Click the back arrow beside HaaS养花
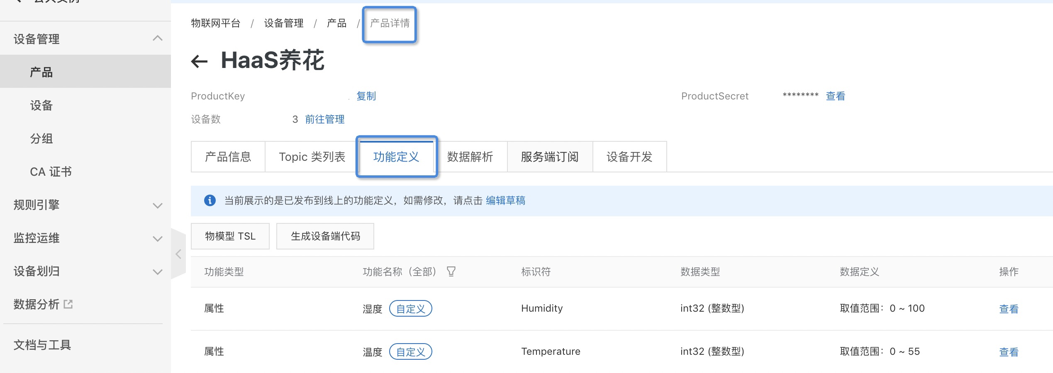Screen dimensions: 1053x373 coord(199,62)
